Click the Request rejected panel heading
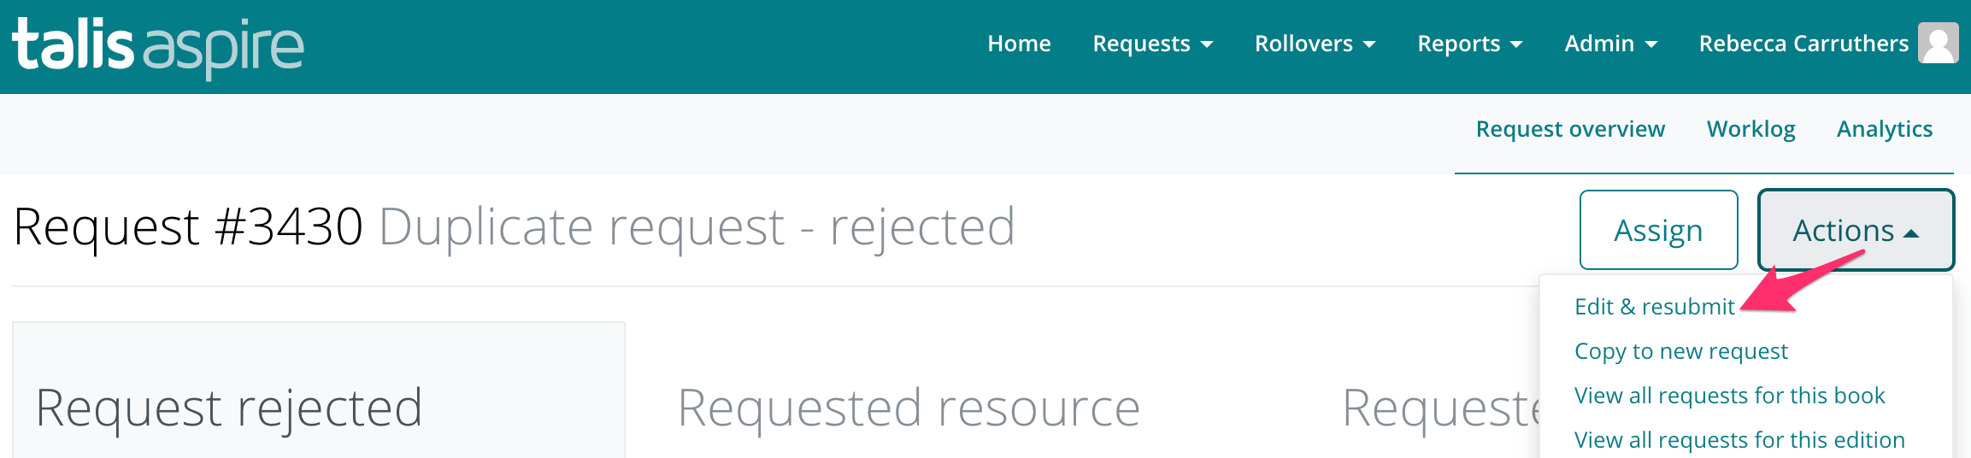 (x=229, y=408)
